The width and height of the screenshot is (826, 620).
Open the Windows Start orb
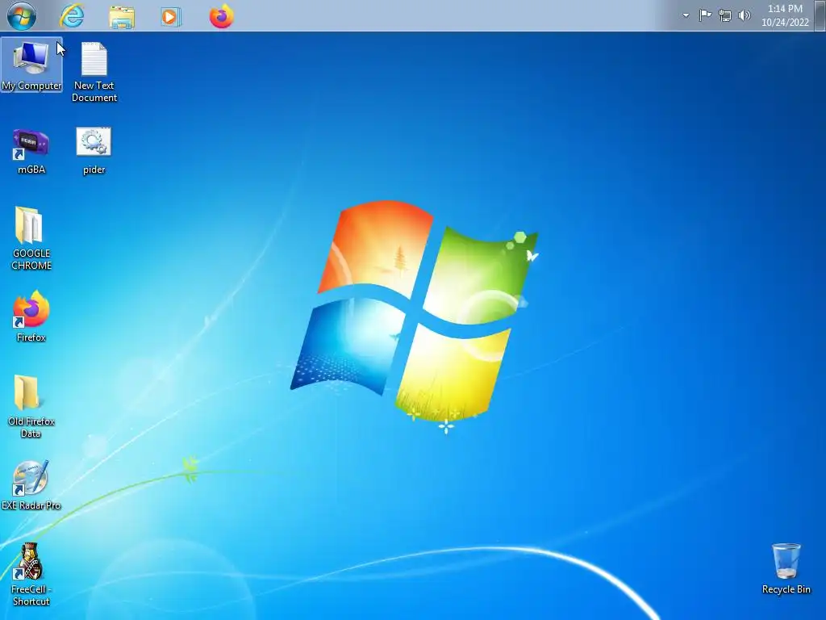pyautogui.click(x=22, y=16)
